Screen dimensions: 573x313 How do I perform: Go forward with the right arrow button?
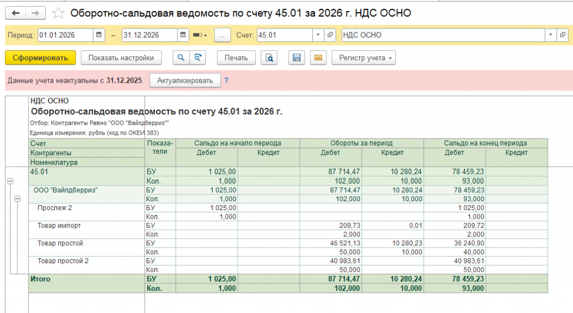(35, 13)
